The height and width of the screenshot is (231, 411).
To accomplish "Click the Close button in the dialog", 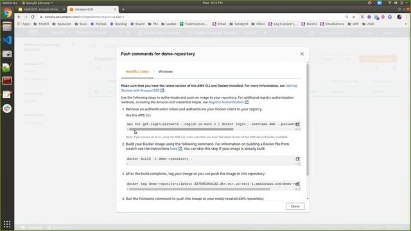I will tap(295, 207).
